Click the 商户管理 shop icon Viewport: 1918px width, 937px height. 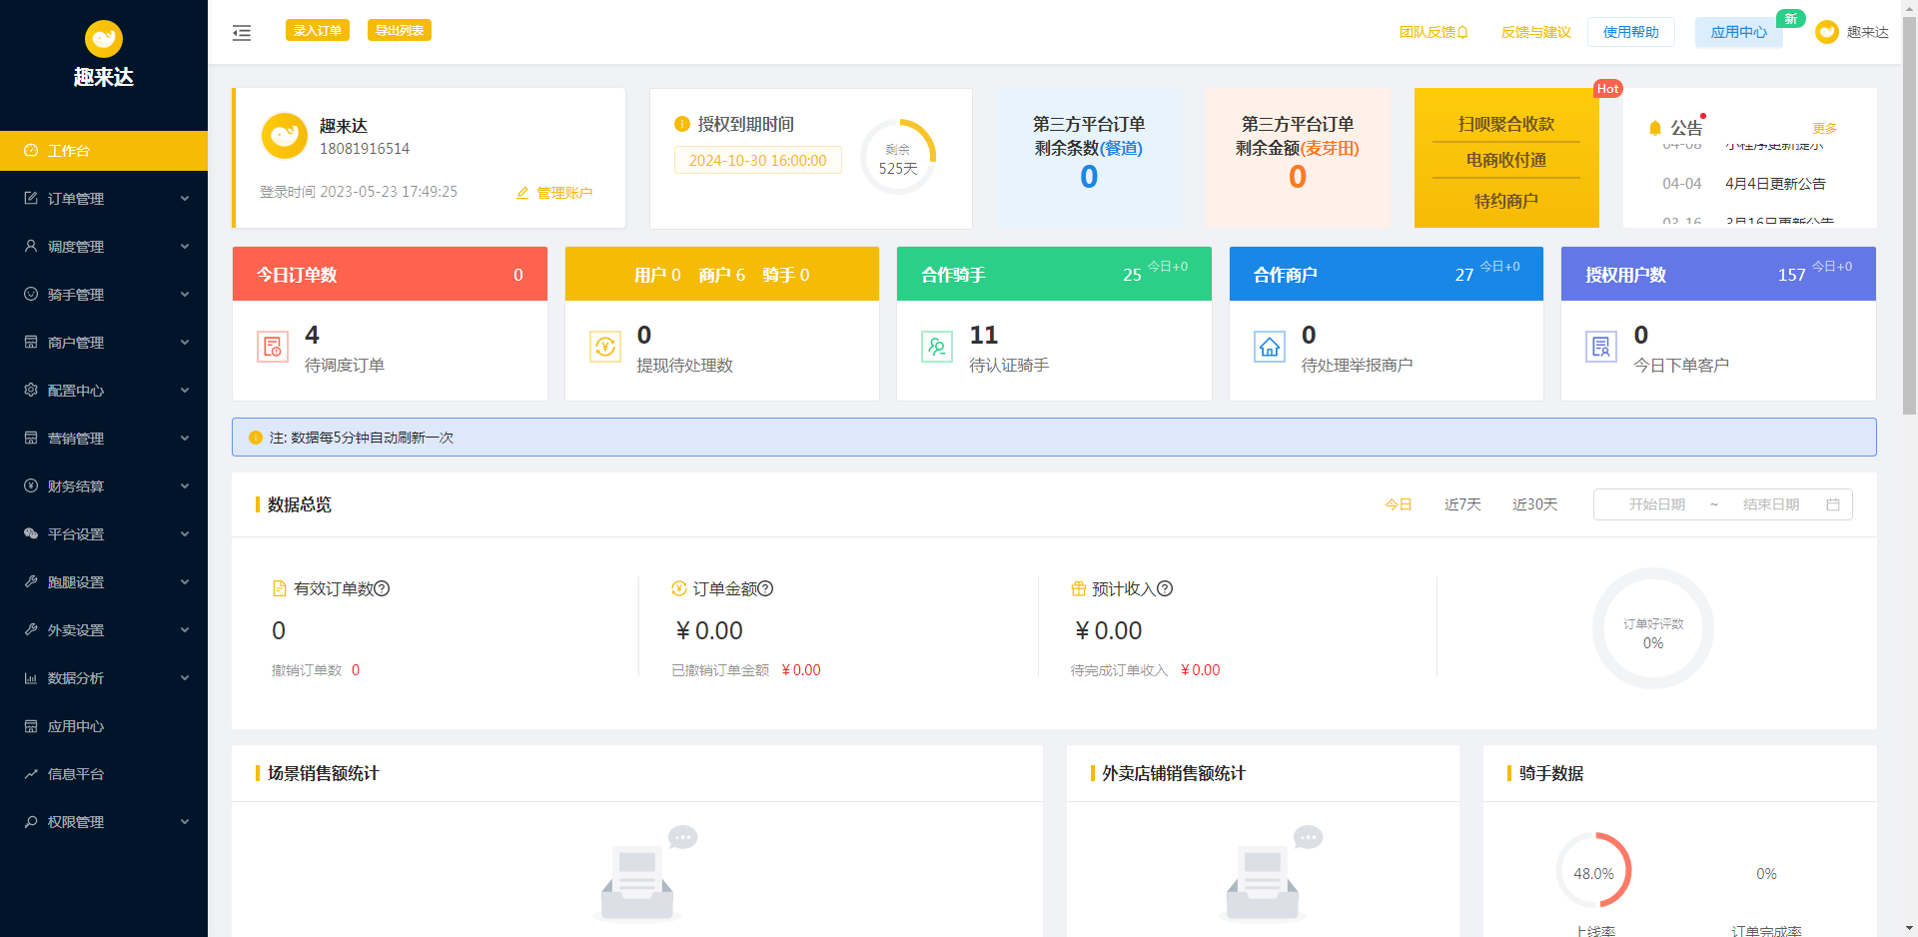pyautogui.click(x=31, y=343)
